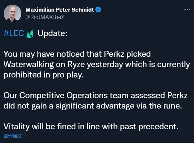Click the blue verified badge
194x143 pixels.
point(99,10)
